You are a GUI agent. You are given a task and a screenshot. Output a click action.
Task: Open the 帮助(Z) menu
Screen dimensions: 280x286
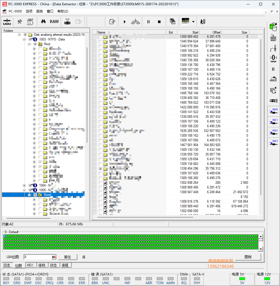63,11
